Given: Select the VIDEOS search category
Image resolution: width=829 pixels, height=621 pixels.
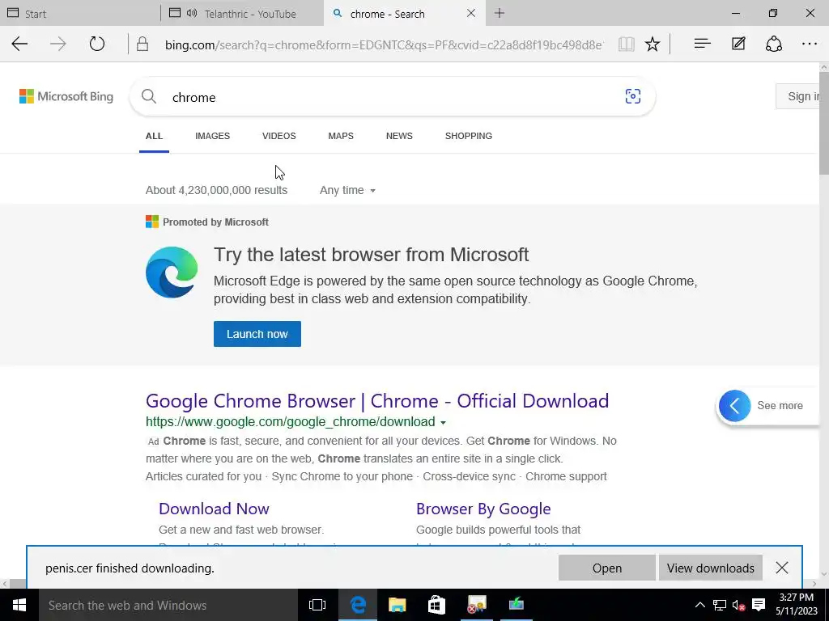Looking at the screenshot, I should [x=279, y=136].
